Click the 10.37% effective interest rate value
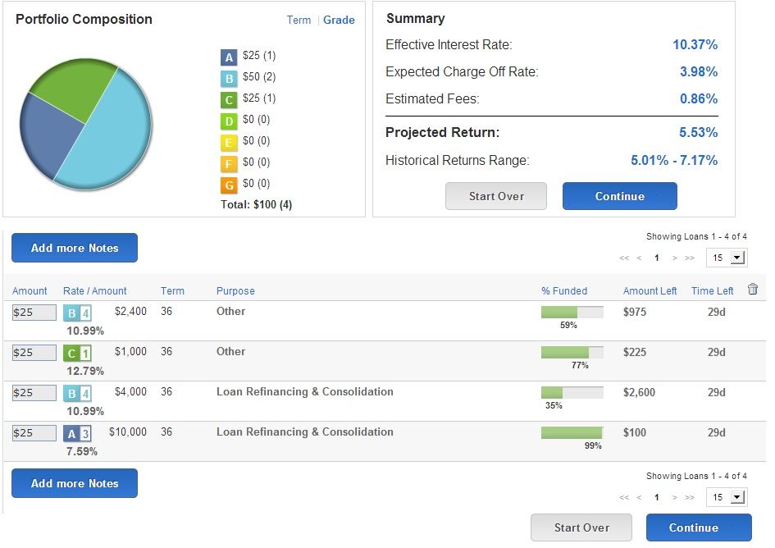The image size is (775, 548). pyautogui.click(x=695, y=44)
